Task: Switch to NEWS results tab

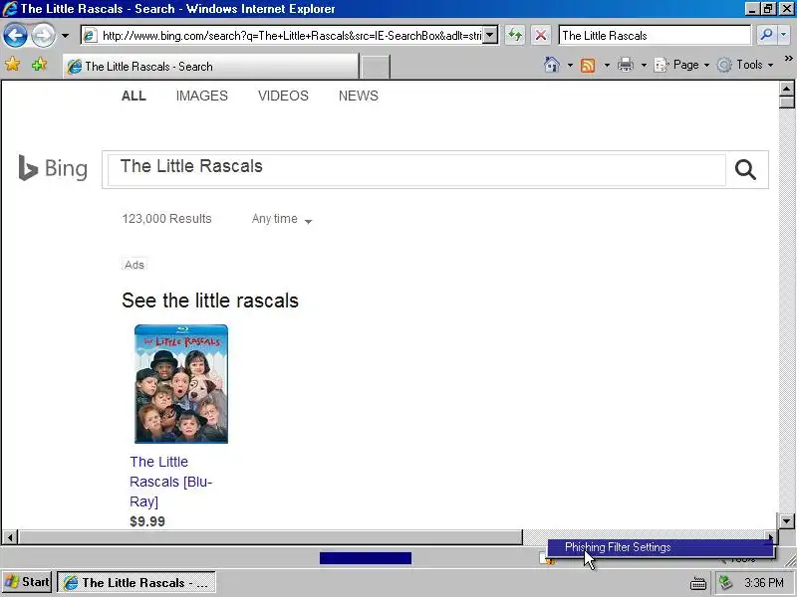Action: pyautogui.click(x=359, y=96)
